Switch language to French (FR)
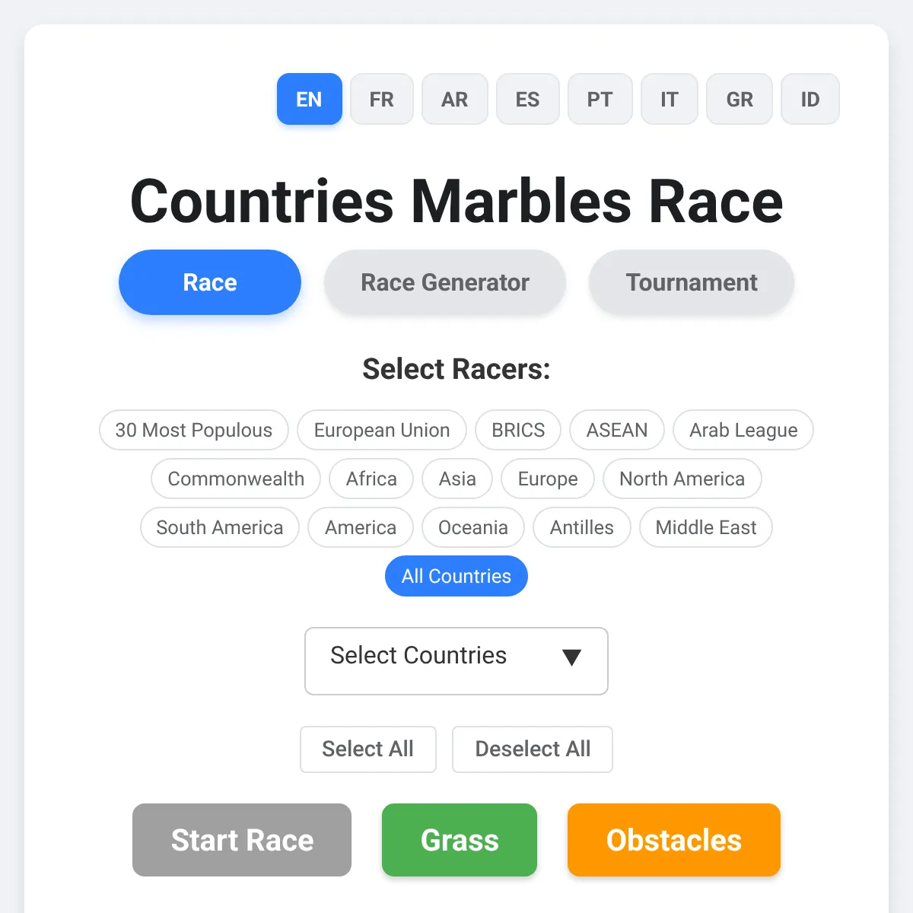This screenshot has width=913, height=913. pos(381,99)
